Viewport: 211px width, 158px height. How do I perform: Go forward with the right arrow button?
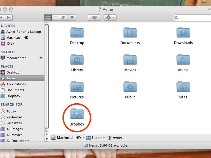[x=9, y=18]
